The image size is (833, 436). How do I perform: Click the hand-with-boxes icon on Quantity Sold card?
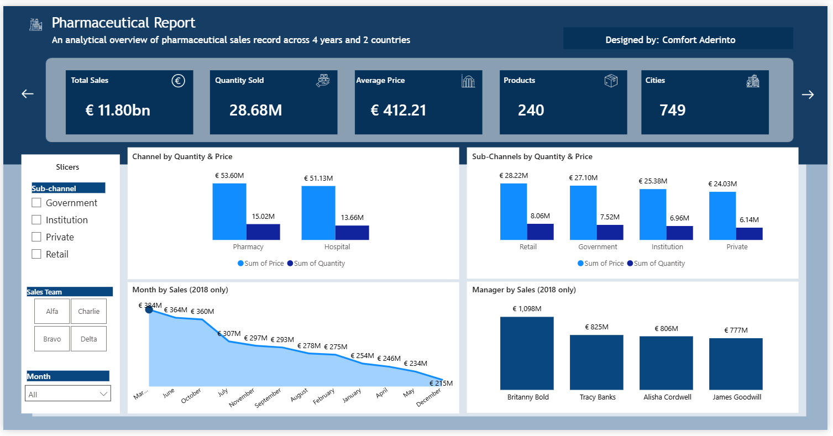tap(323, 81)
